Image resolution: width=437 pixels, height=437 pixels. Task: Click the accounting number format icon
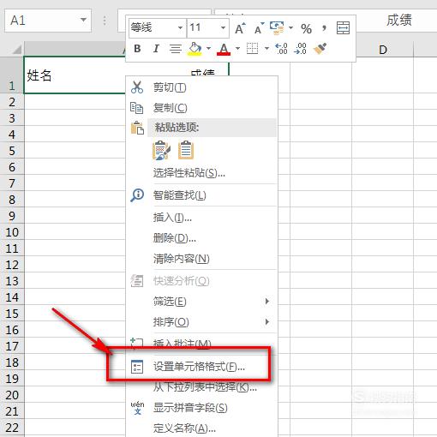[x=277, y=28]
